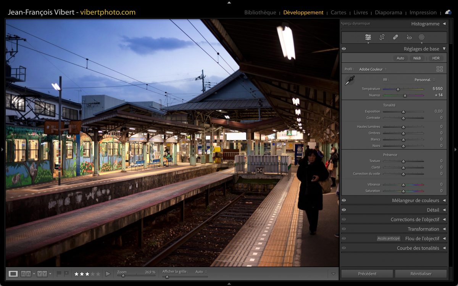Switch to the Bibliothèque module
The image size is (458, 286).
260,13
